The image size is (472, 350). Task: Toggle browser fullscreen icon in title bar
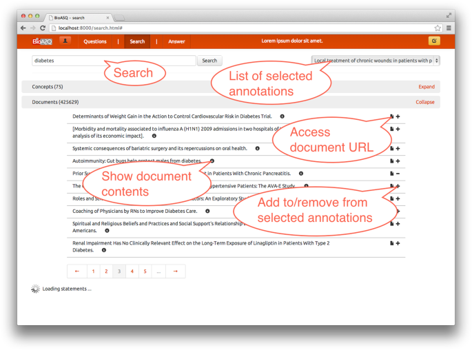coord(449,15)
